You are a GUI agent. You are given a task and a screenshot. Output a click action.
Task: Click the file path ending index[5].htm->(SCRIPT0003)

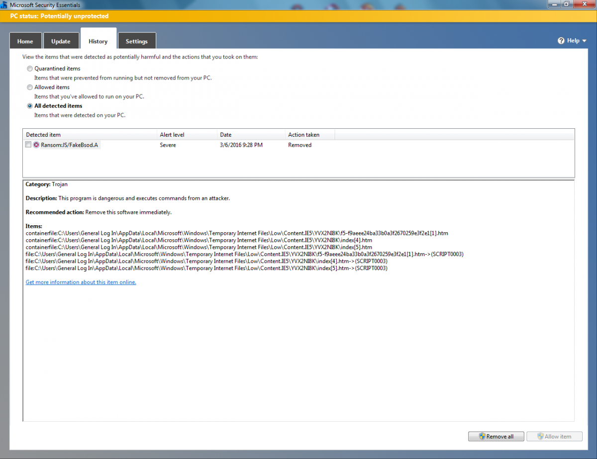pos(206,268)
